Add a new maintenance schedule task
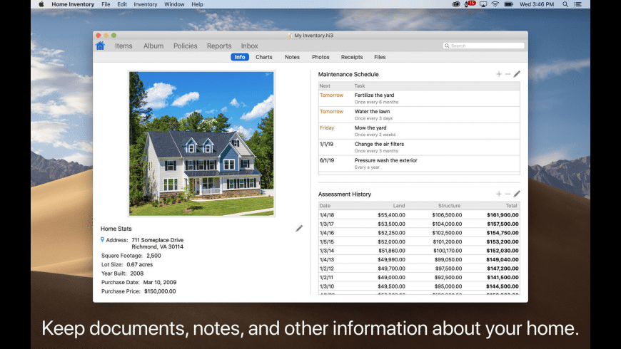Screen dimensions: 621x349 [499, 74]
